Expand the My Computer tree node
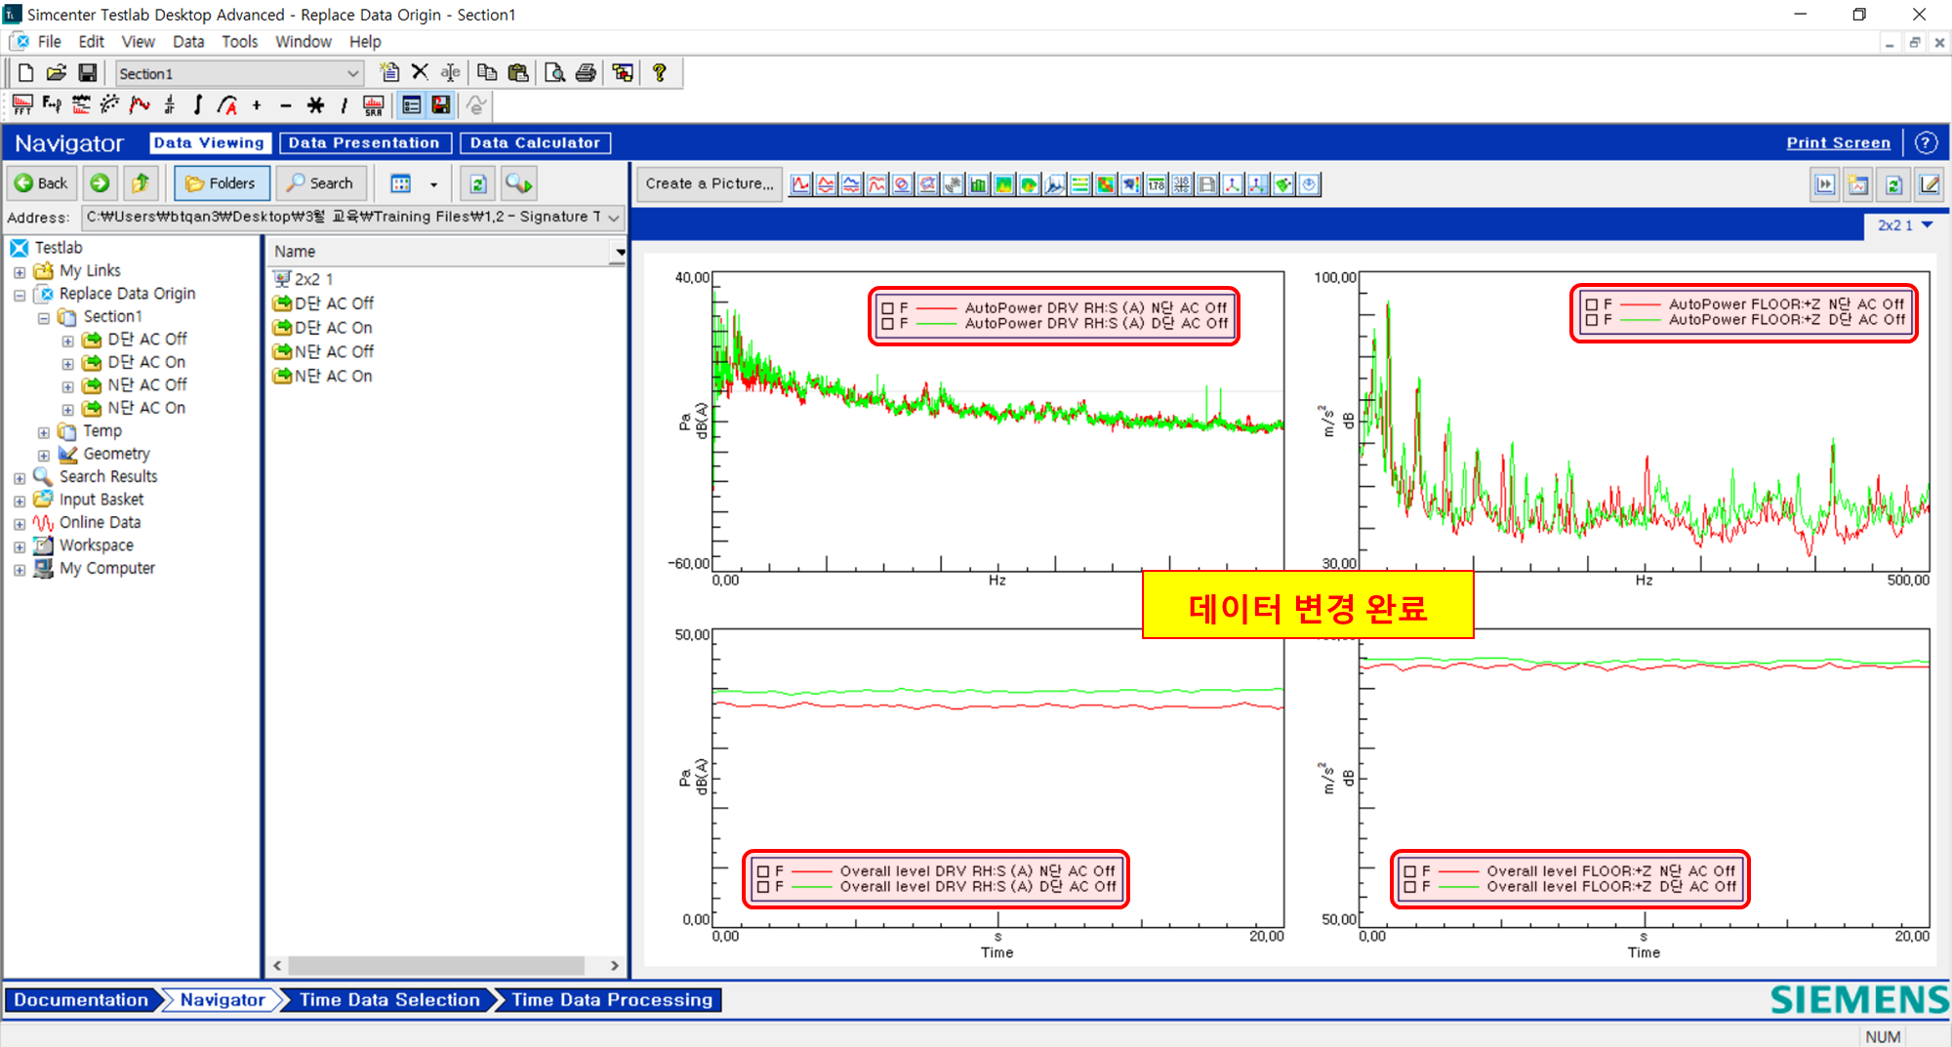 [x=20, y=570]
